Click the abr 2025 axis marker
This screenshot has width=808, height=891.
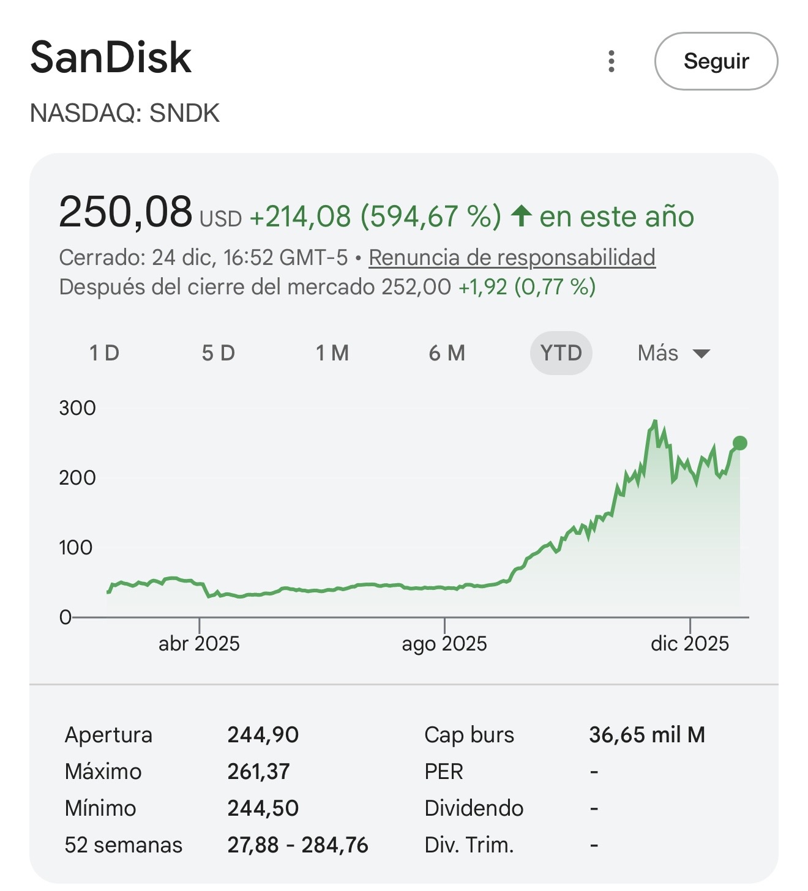pyautogui.click(x=199, y=643)
